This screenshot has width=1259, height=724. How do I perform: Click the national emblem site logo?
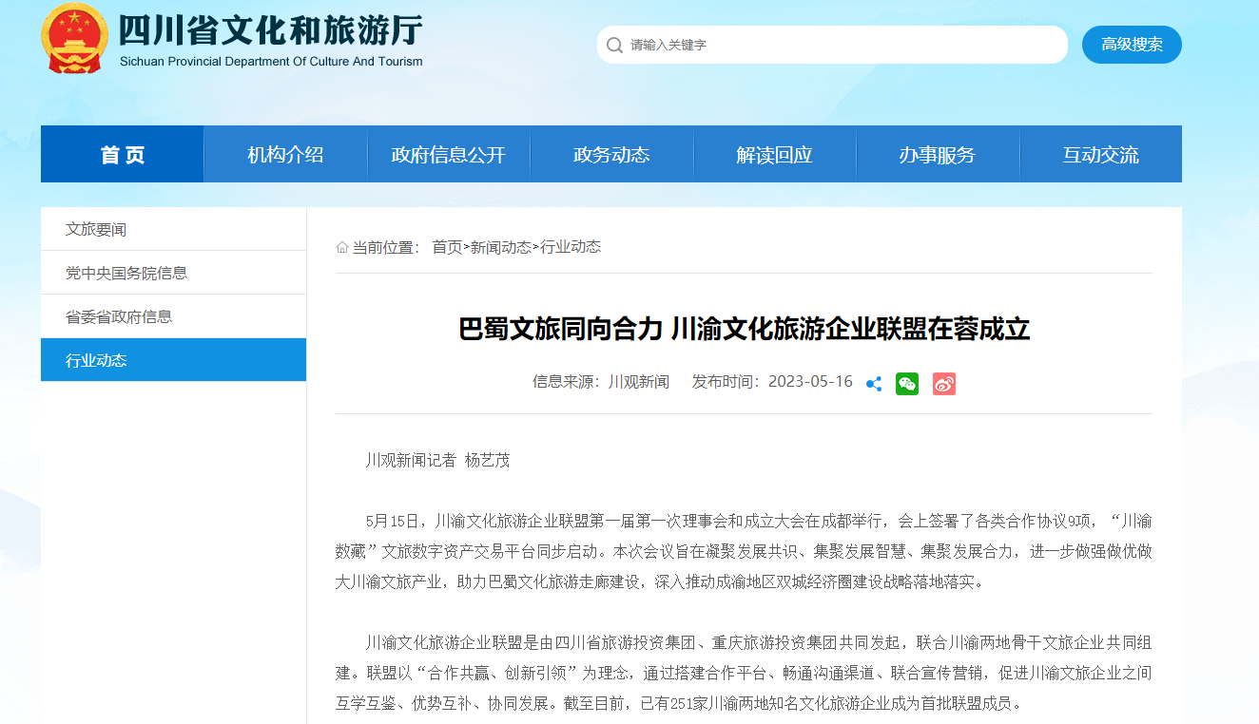(x=75, y=39)
